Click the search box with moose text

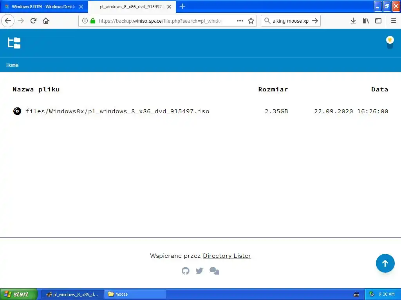tap(291, 21)
